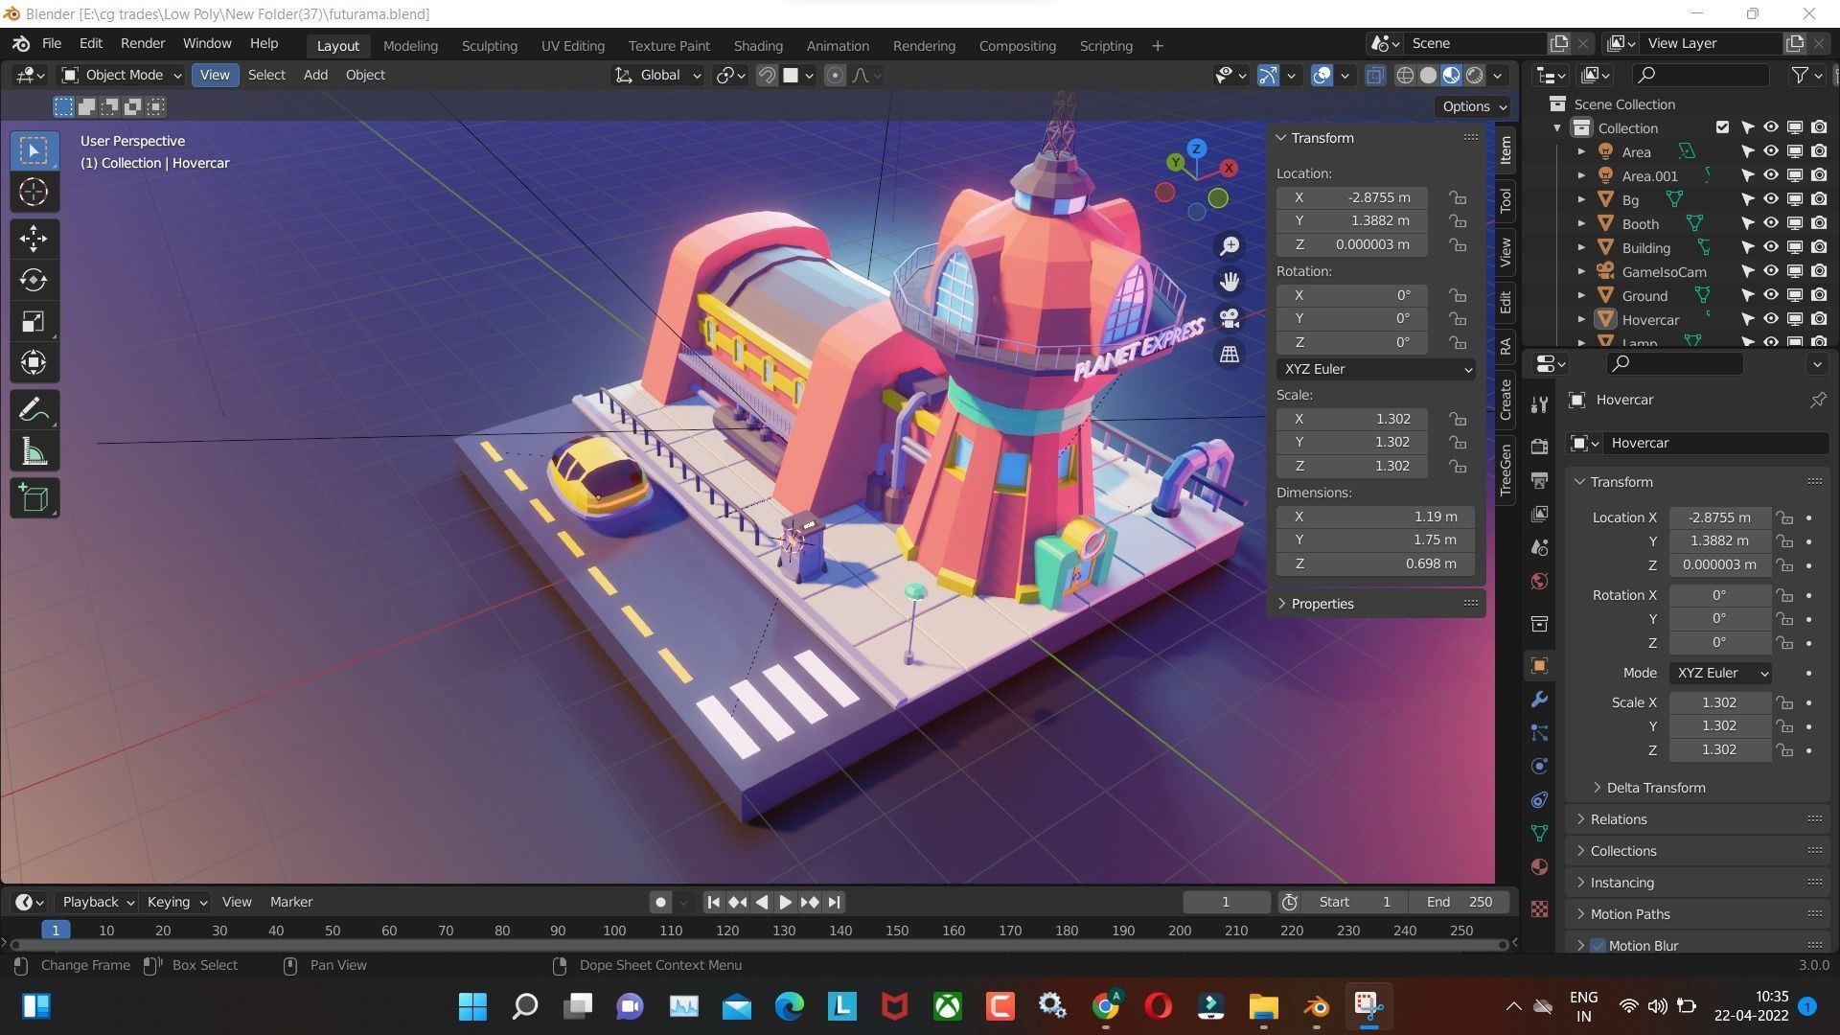
Task: Open the Texture properties checker tab
Action: [x=1539, y=908]
